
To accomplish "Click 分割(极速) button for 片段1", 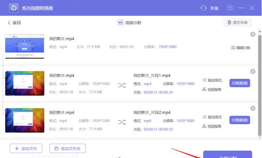I will [240, 83].
